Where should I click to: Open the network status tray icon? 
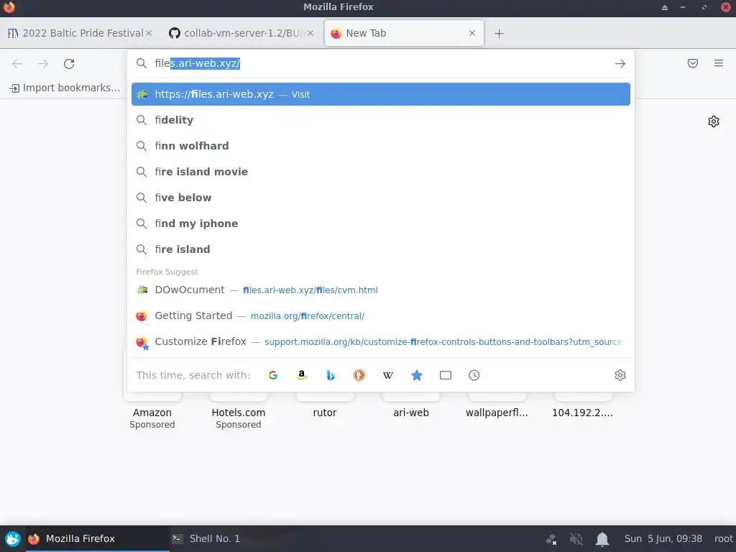tap(551, 539)
